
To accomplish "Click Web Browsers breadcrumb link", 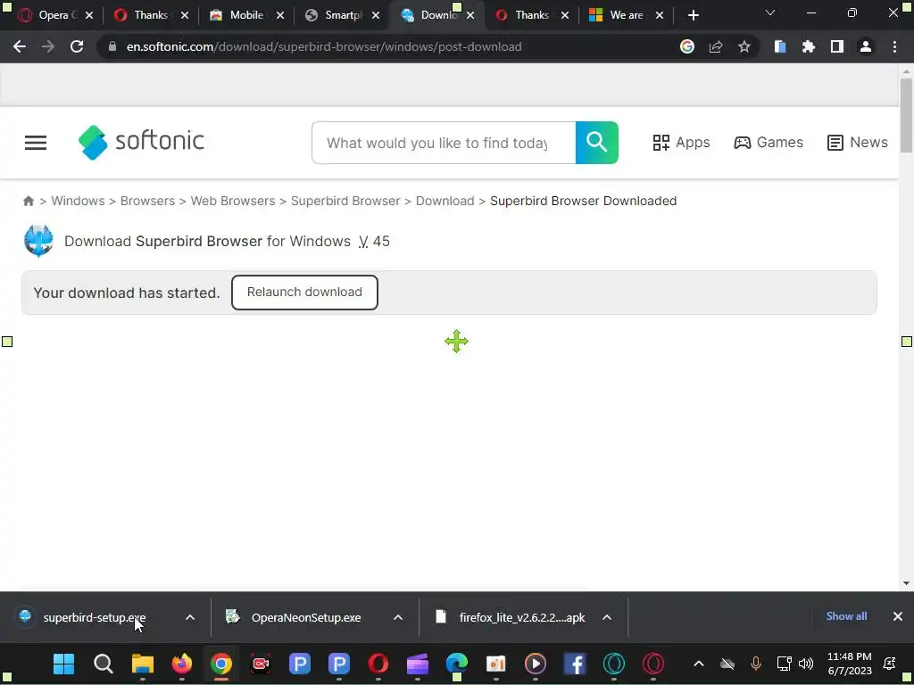I will click(x=233, y=201).
